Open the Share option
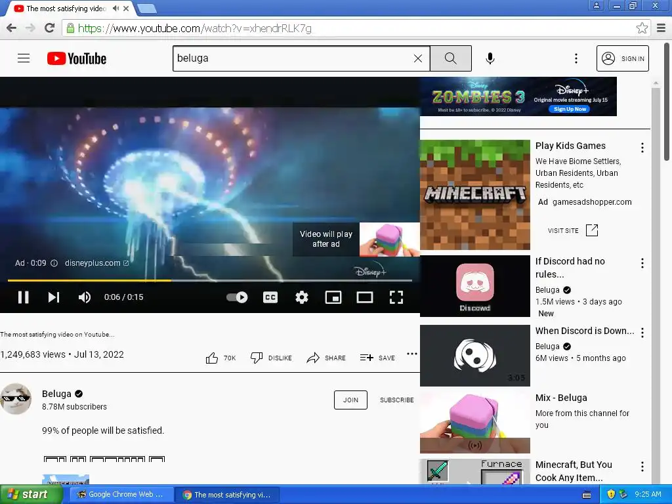The width and height of the screenshot is (672, 504). 325,358
